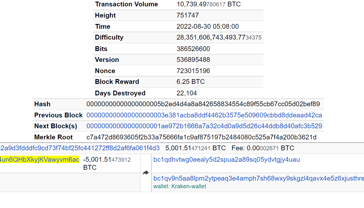Viewport: 364px width, 208px height.
Task: Click the Merkle Root hash value
Action: click(x=201, y=137)
